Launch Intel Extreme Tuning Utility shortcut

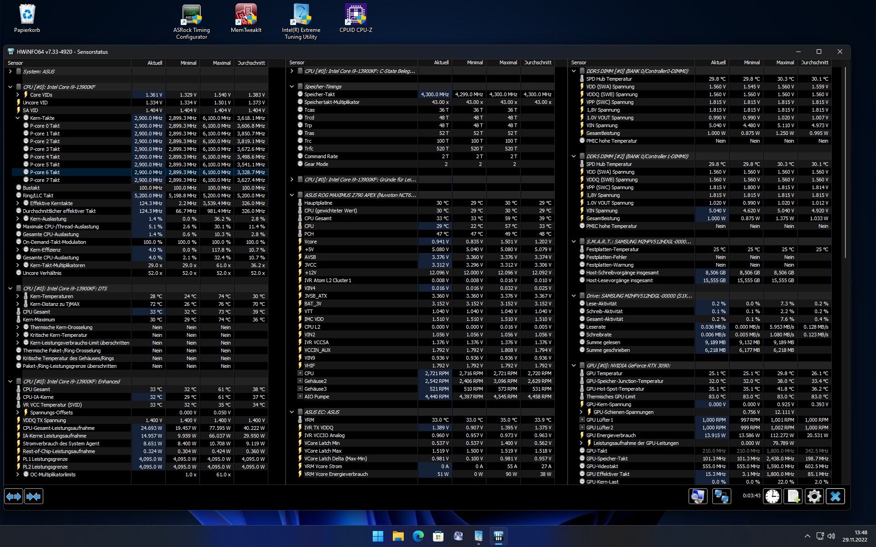[301, 22]
